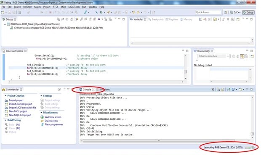Minimize the Debug view panel
The height and width of the screenshot is (156, 261).
click(x=119, y=19)
